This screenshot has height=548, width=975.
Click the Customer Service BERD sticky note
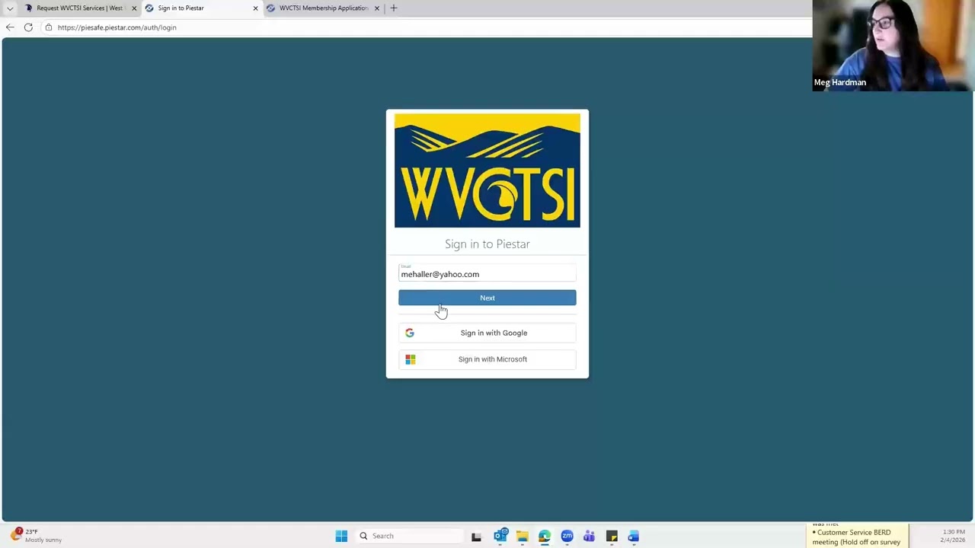(x=858, y=536)
